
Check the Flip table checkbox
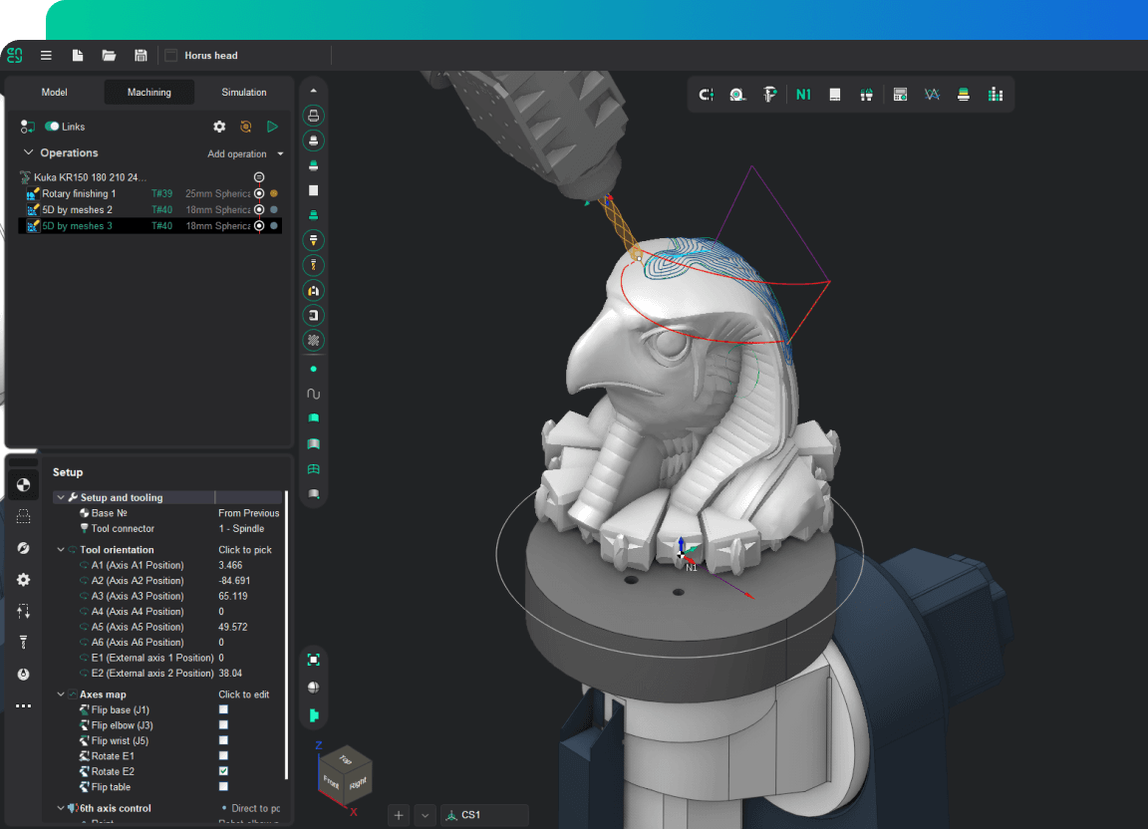[x=223, y=787]
